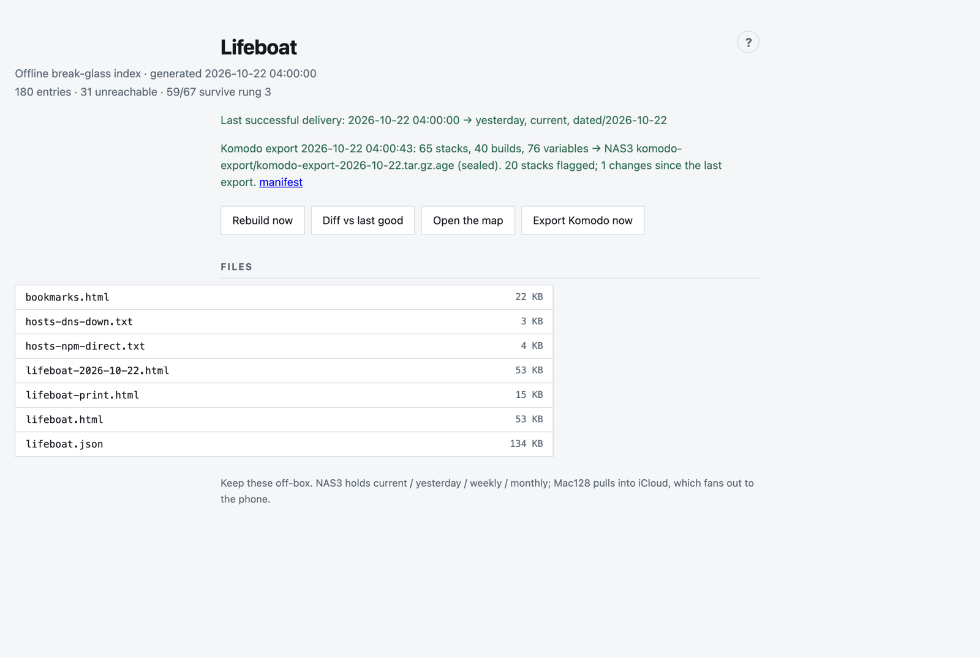Open the map button
The image size is (980, 658).
point(468,220)
